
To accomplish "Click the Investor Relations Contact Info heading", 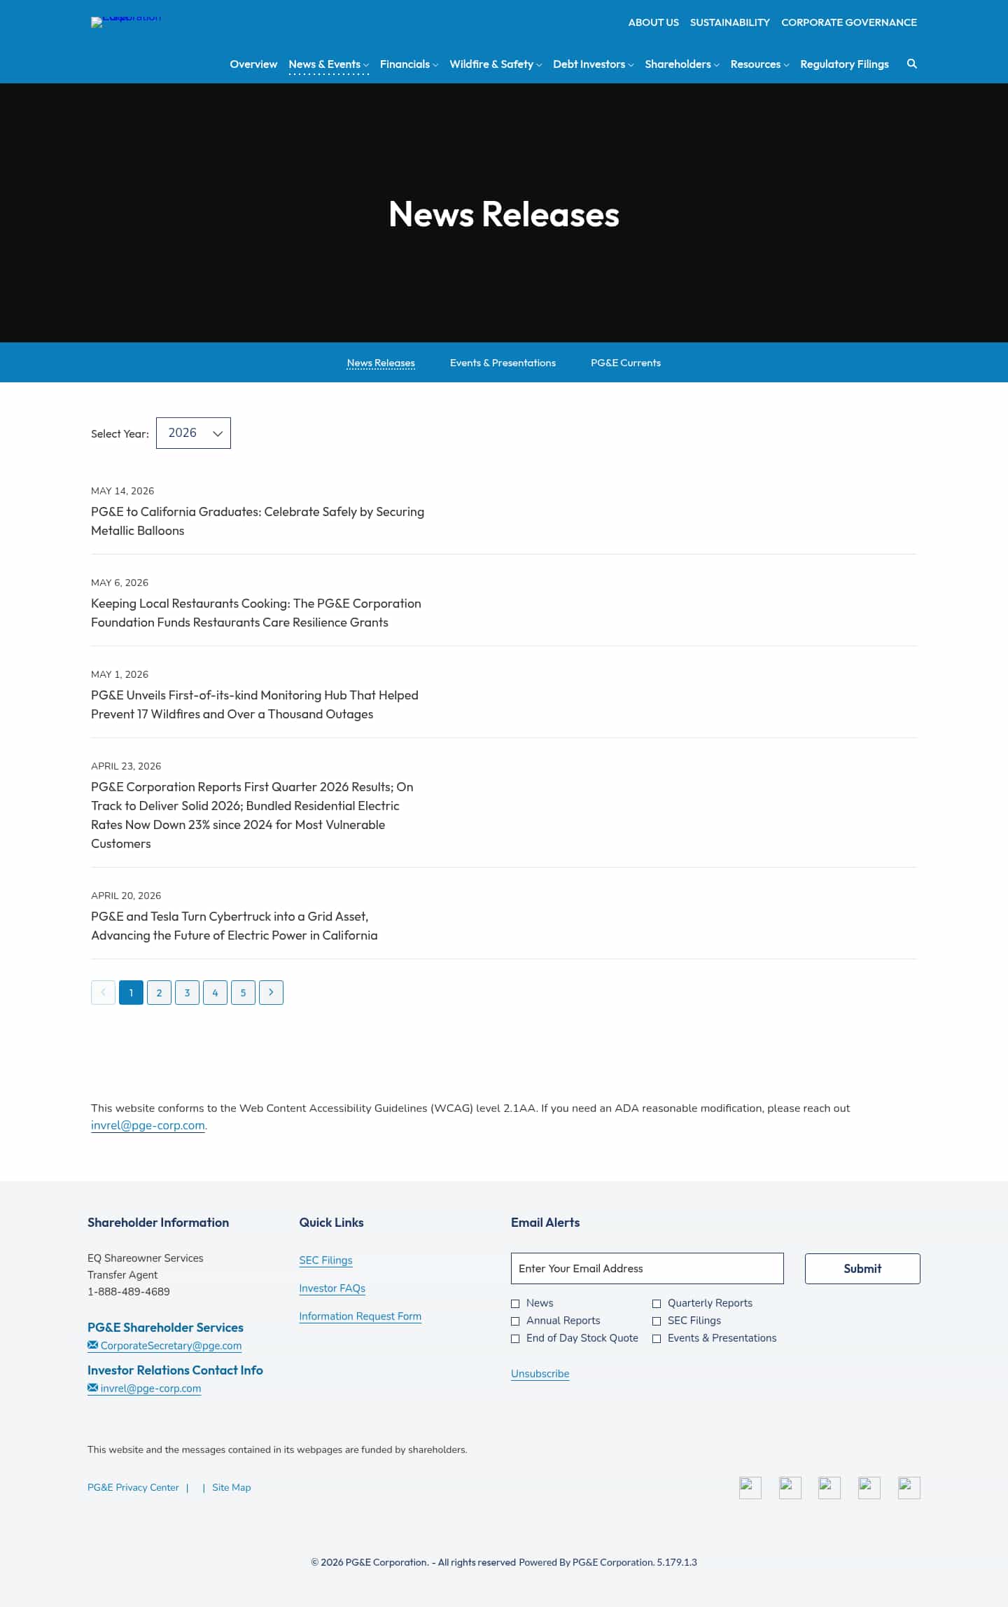I will tap(175, 1370).
